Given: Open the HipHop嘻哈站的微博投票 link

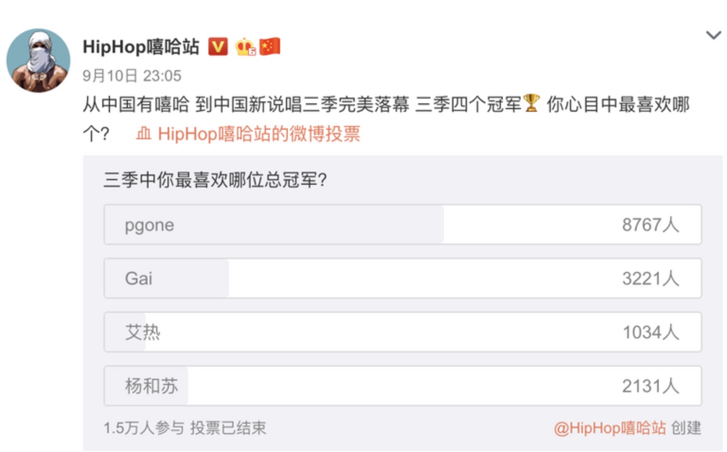Looking at the screenshot, I should coord(259,134).
